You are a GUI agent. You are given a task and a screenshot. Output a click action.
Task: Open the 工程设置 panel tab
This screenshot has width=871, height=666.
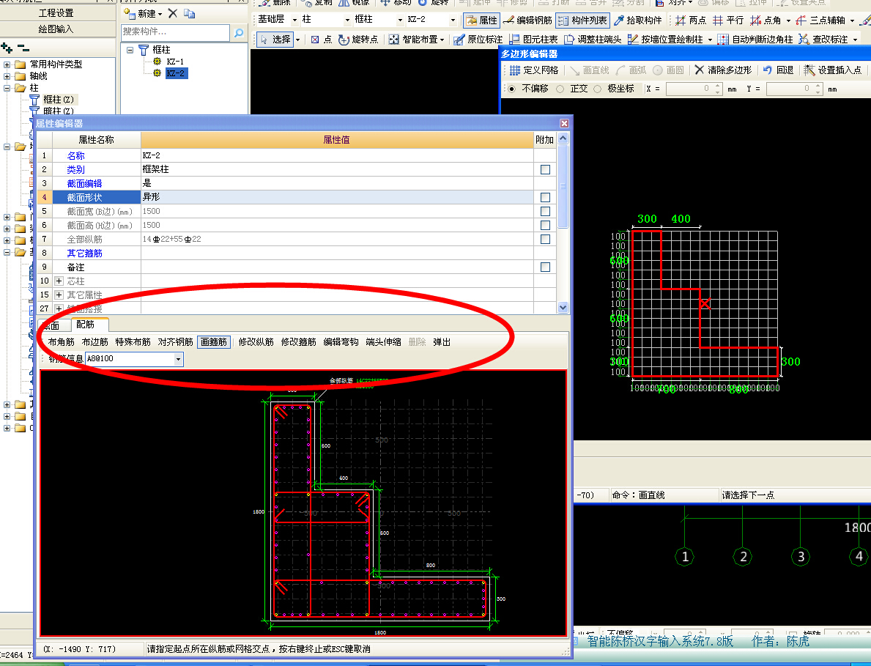[56, 12]
